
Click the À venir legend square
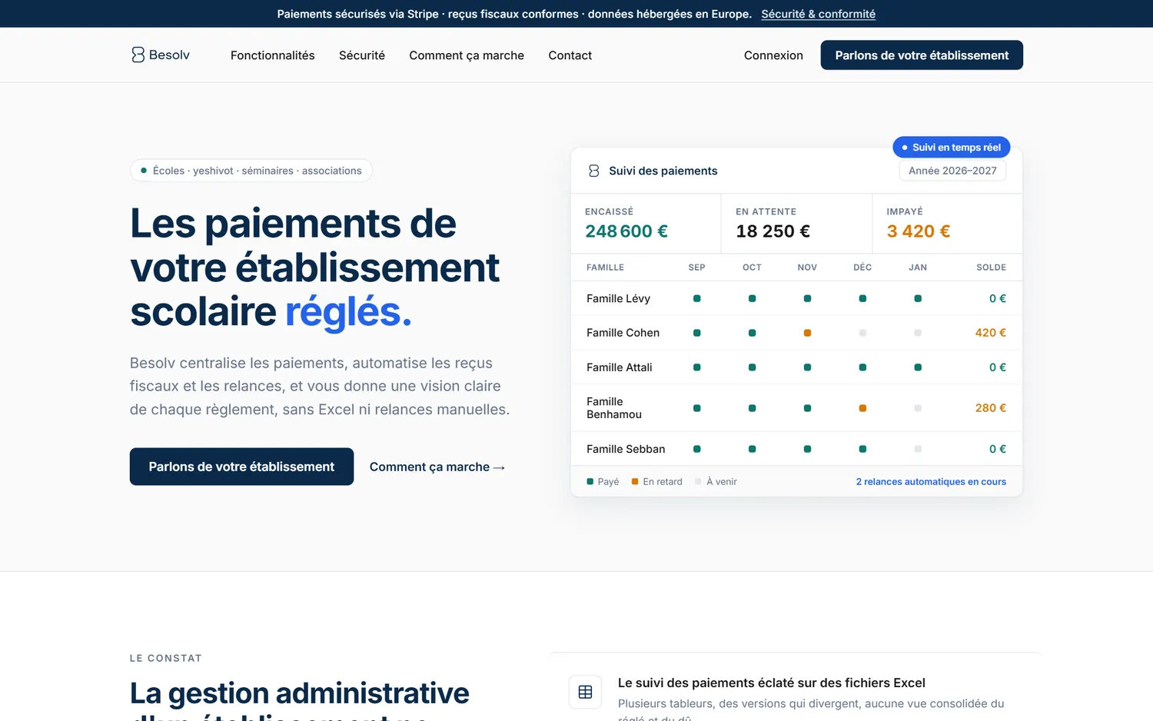698,482
